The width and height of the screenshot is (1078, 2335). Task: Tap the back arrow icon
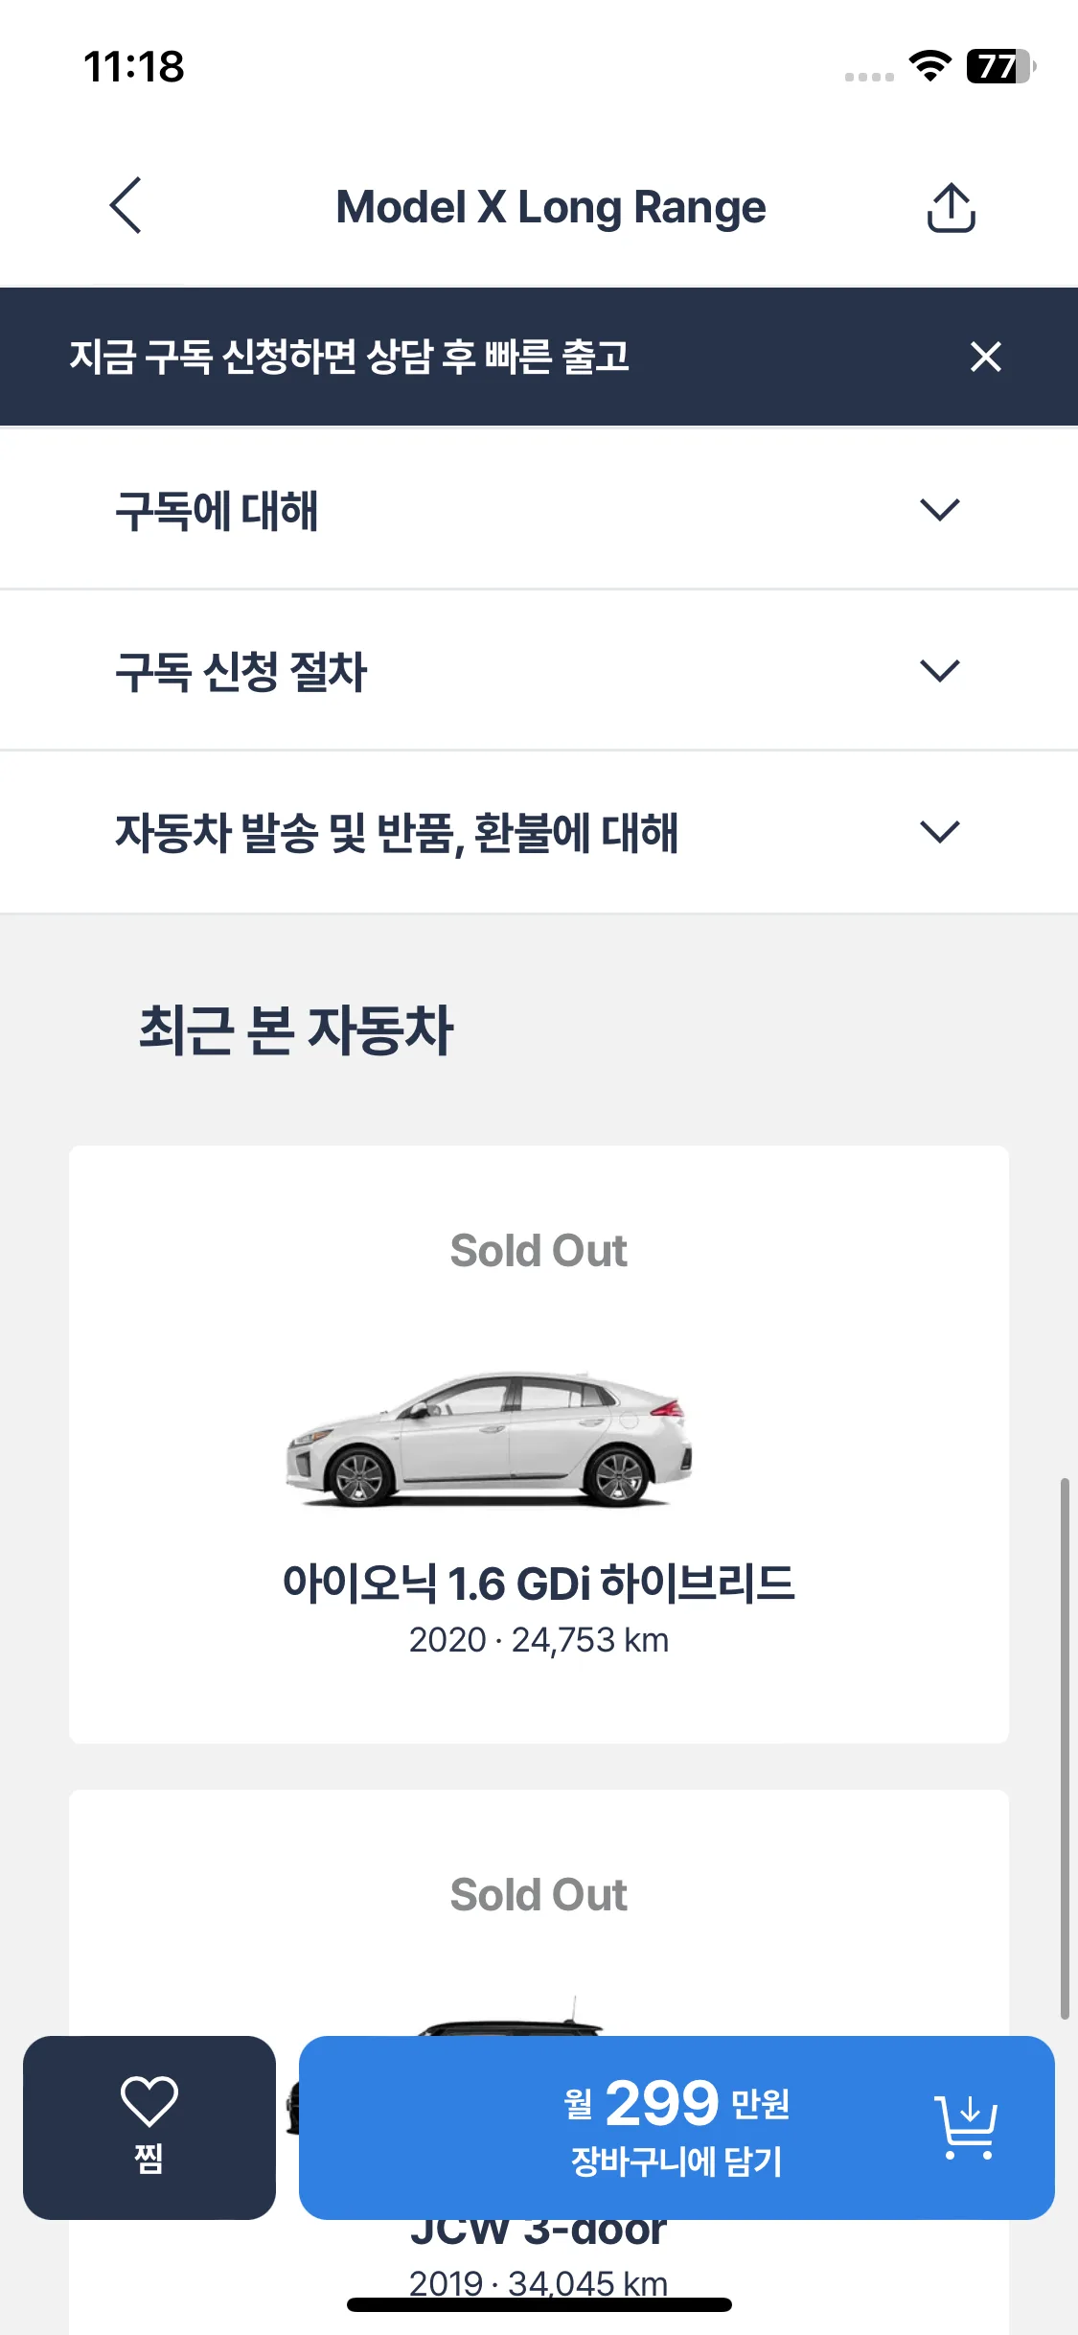coord(126,205)
